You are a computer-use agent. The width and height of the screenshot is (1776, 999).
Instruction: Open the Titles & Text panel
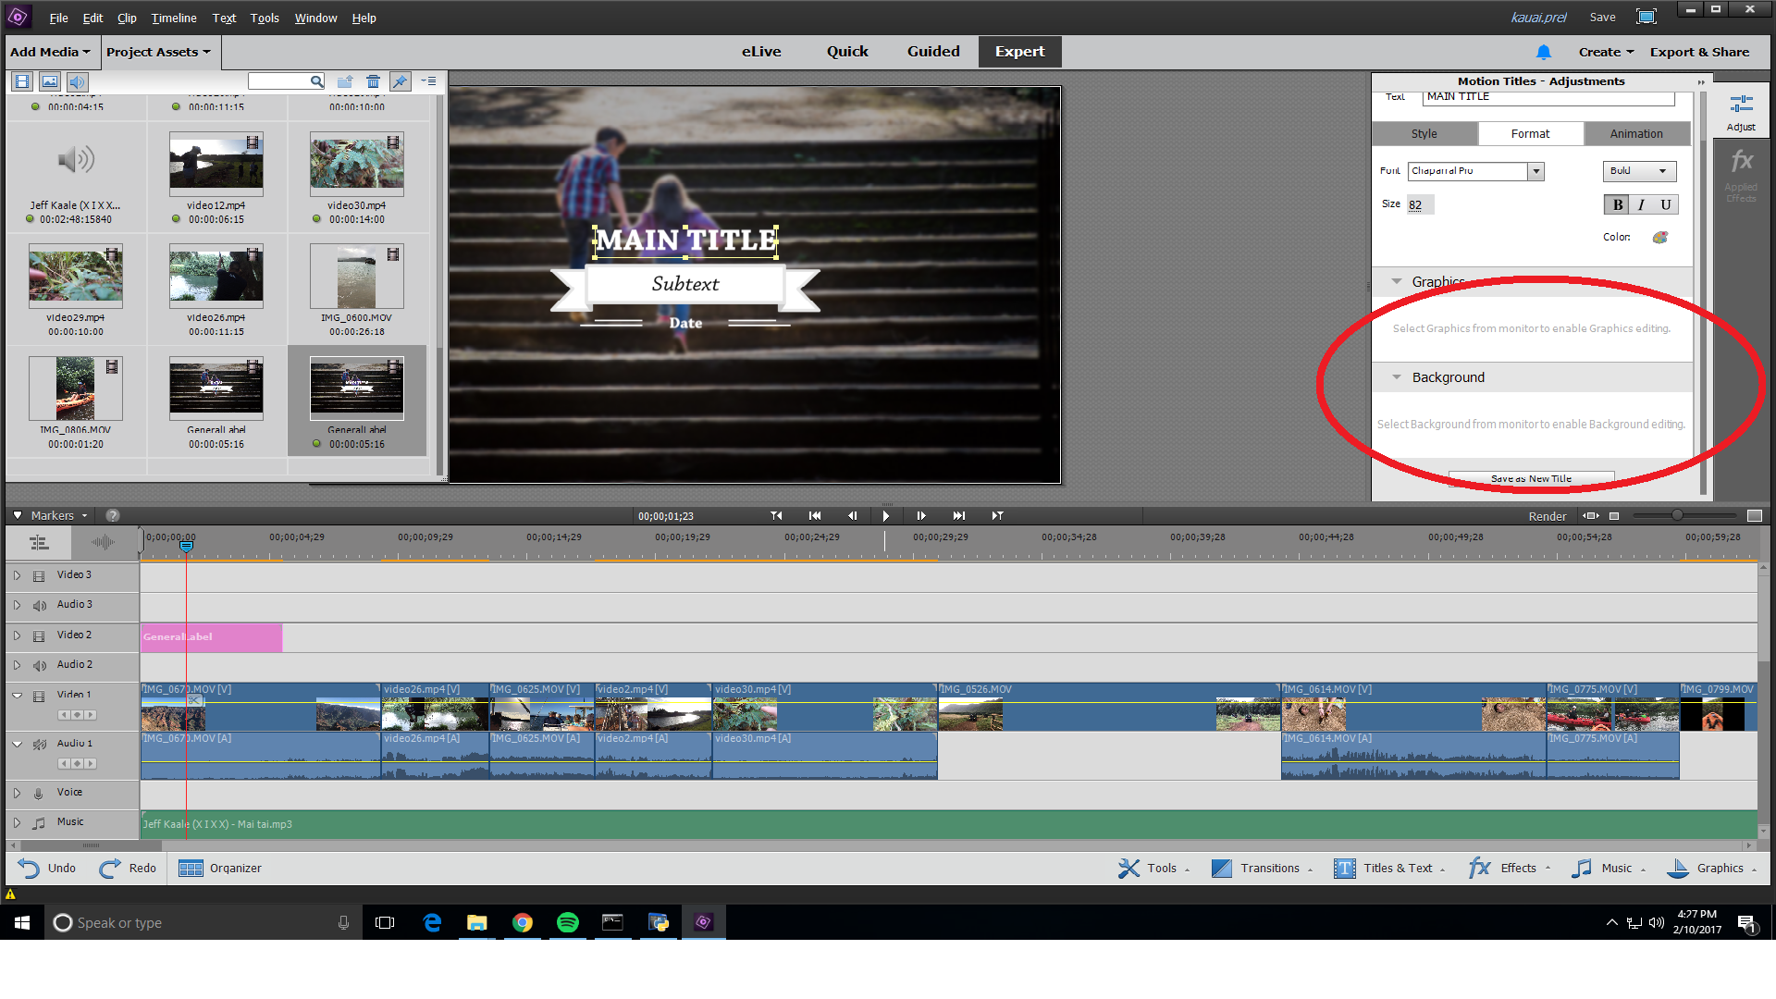point(1388,869)
